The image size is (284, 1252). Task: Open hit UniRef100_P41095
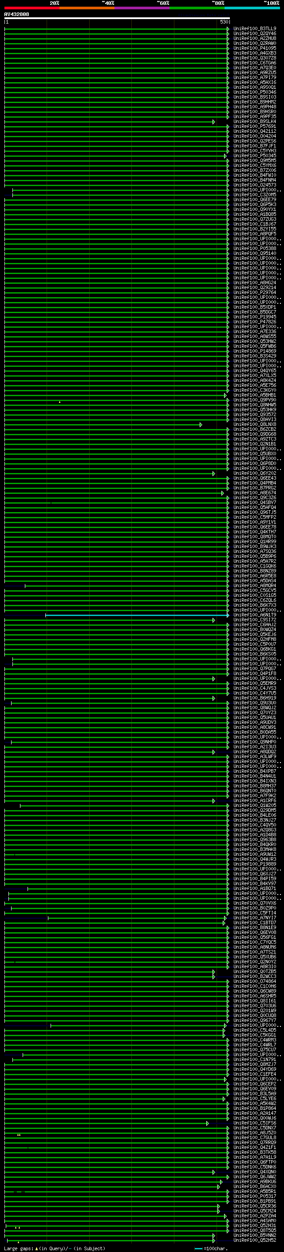(255, 48)
